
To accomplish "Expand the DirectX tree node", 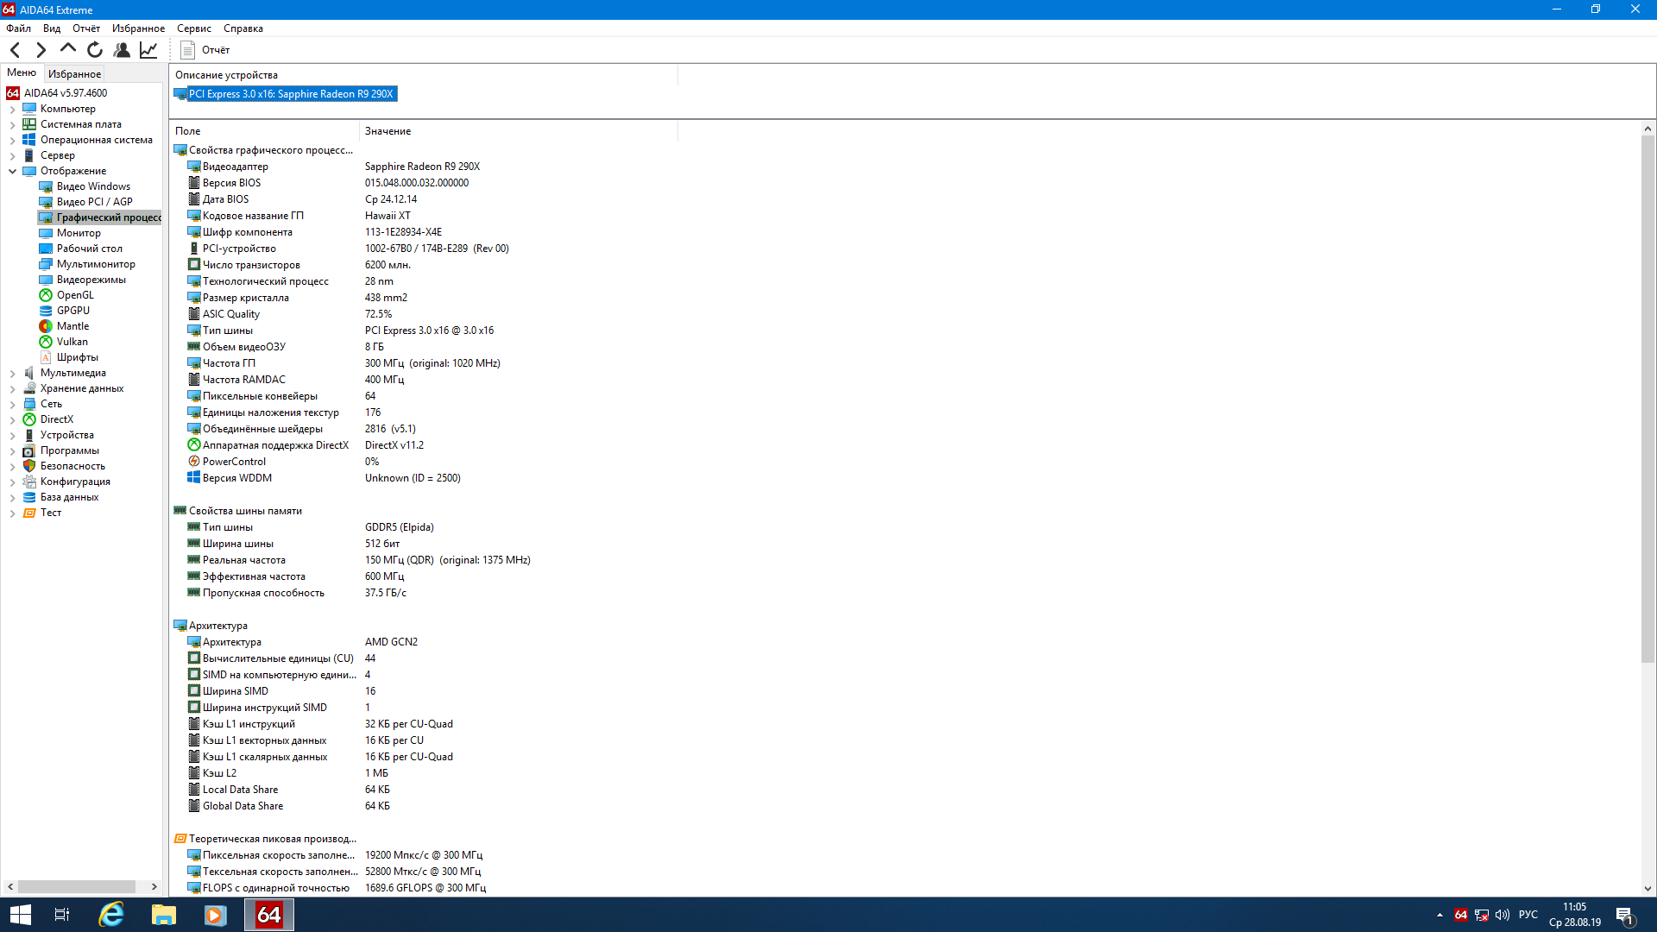I will [12, 420].
